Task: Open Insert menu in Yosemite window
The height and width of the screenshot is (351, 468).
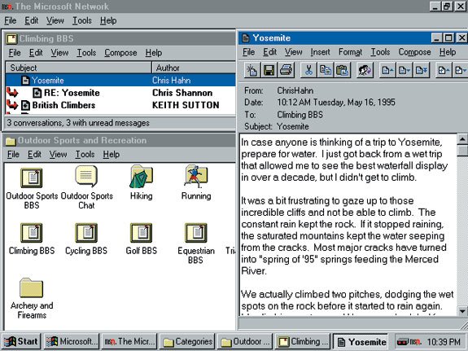Action: (x=320, y=52)
